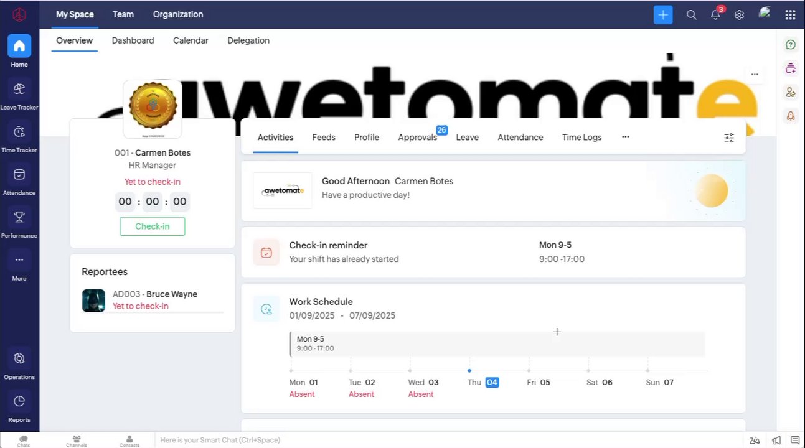Click the Mon 9-5 shift bar

(x=497, y=343)
